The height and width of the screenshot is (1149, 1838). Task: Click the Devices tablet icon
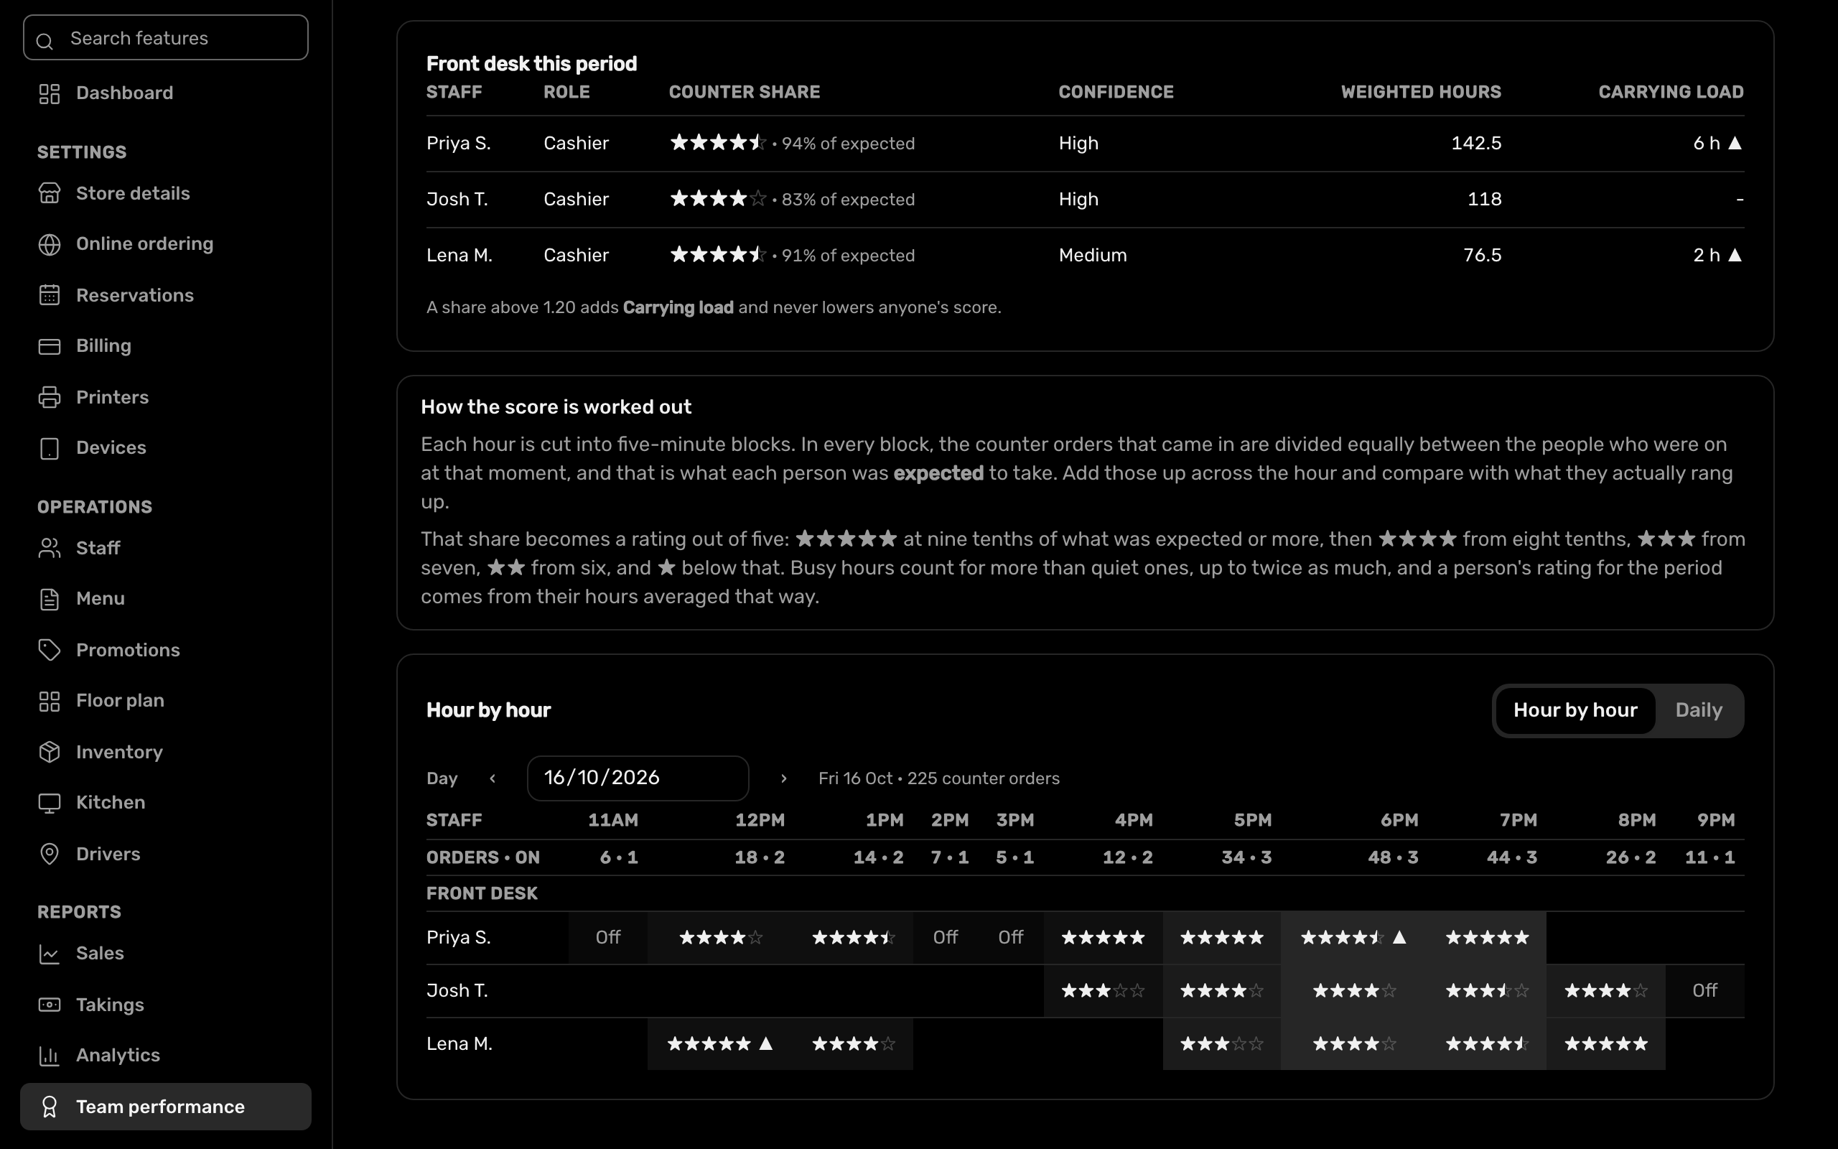tap(50, 448)
